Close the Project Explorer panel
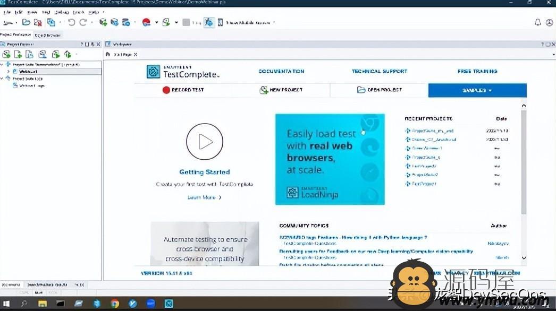Viewport: 556px width, 311px height. click(98, 44)
